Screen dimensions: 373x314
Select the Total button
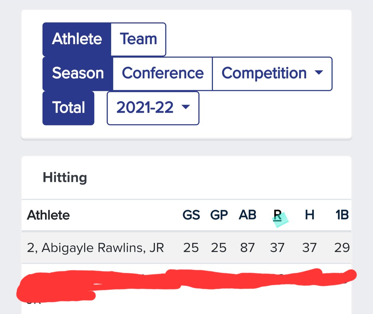68,108
